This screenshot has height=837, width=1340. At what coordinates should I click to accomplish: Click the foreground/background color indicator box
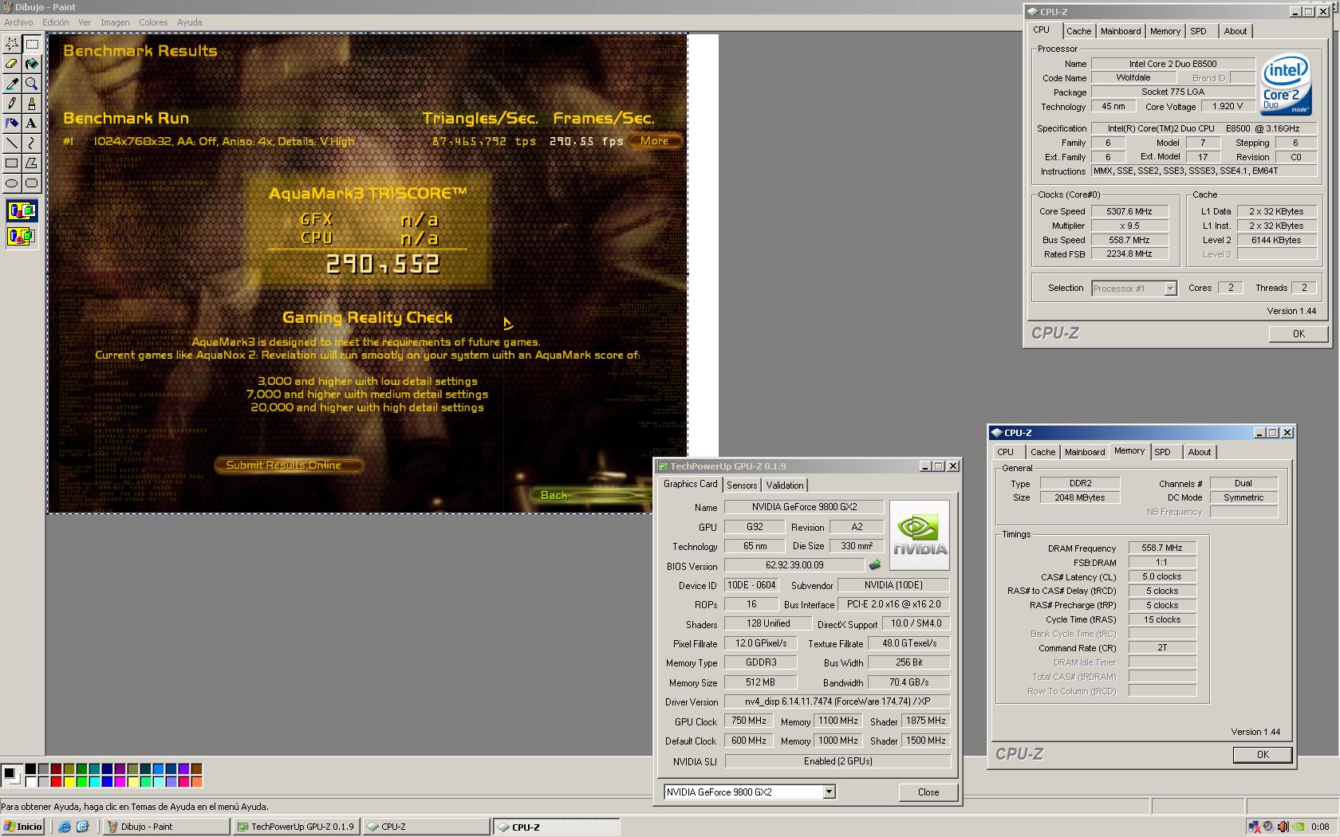(x=12, y=775)
